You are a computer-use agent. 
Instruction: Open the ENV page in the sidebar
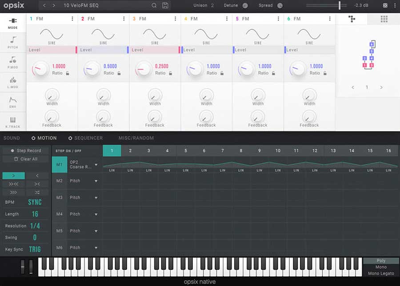click(x=13, y=102)
